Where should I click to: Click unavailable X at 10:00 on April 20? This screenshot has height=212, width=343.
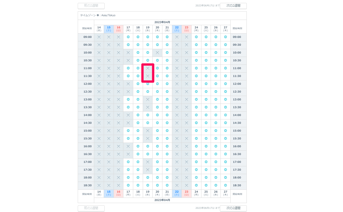[x=157, y=53]
